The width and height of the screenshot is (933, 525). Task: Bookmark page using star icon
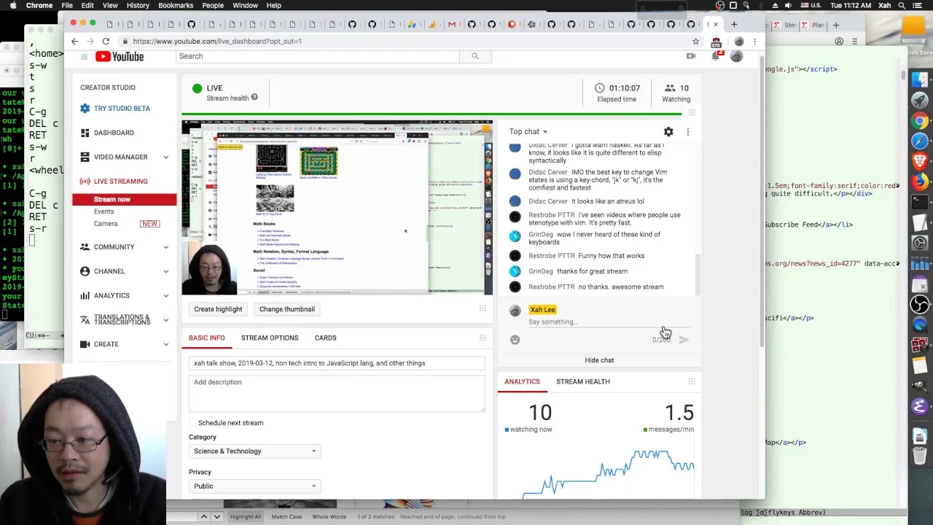tap(696, 42)
